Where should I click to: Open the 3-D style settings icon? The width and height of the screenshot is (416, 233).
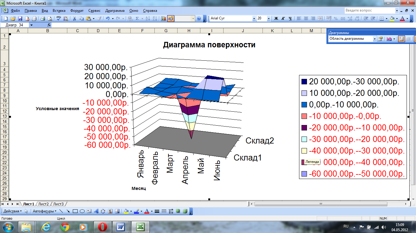185,211
